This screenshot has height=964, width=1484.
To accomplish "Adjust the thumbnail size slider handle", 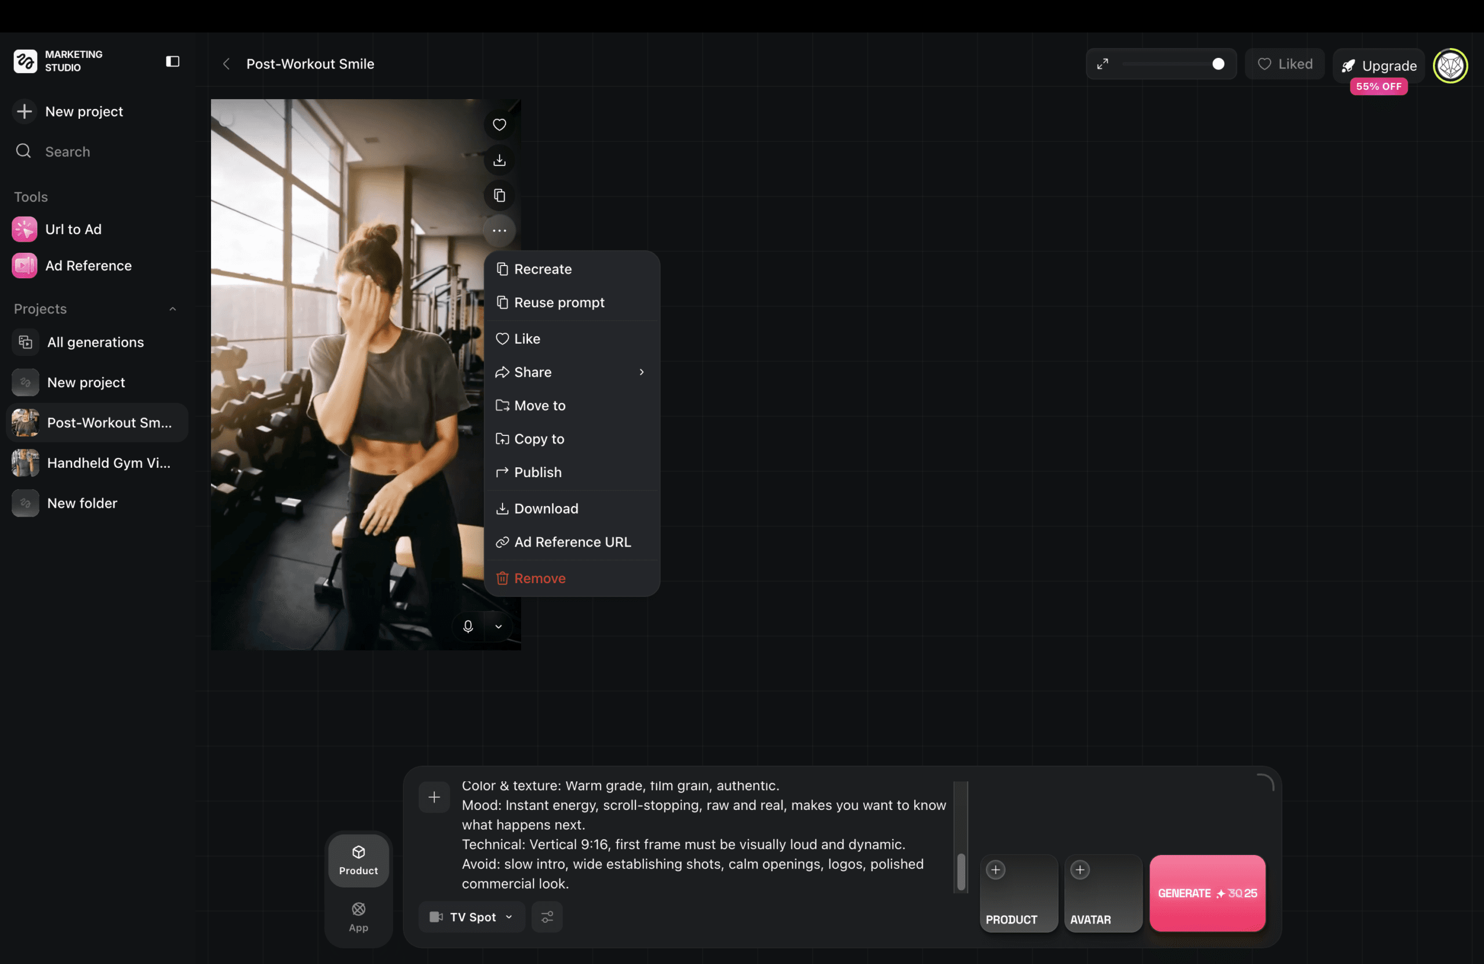I will tap(1219, 64).
